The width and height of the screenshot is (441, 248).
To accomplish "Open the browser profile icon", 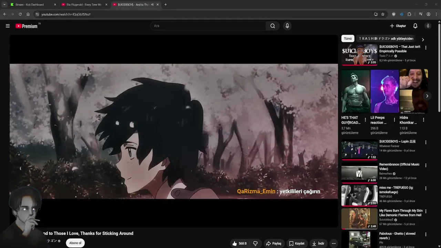I will [429, 14].
